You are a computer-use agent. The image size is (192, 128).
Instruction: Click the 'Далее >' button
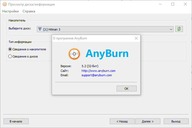(148, 121)
